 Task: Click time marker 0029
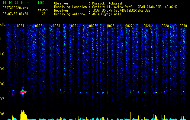pyautogui.click(x=165, y=26)
